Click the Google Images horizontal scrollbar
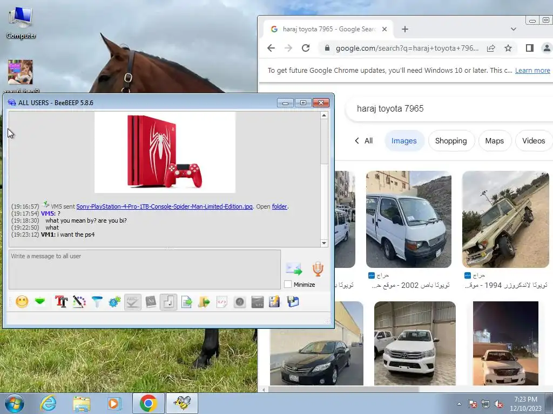This screenshot has width=553, height=414. click(x=344, y=389)
